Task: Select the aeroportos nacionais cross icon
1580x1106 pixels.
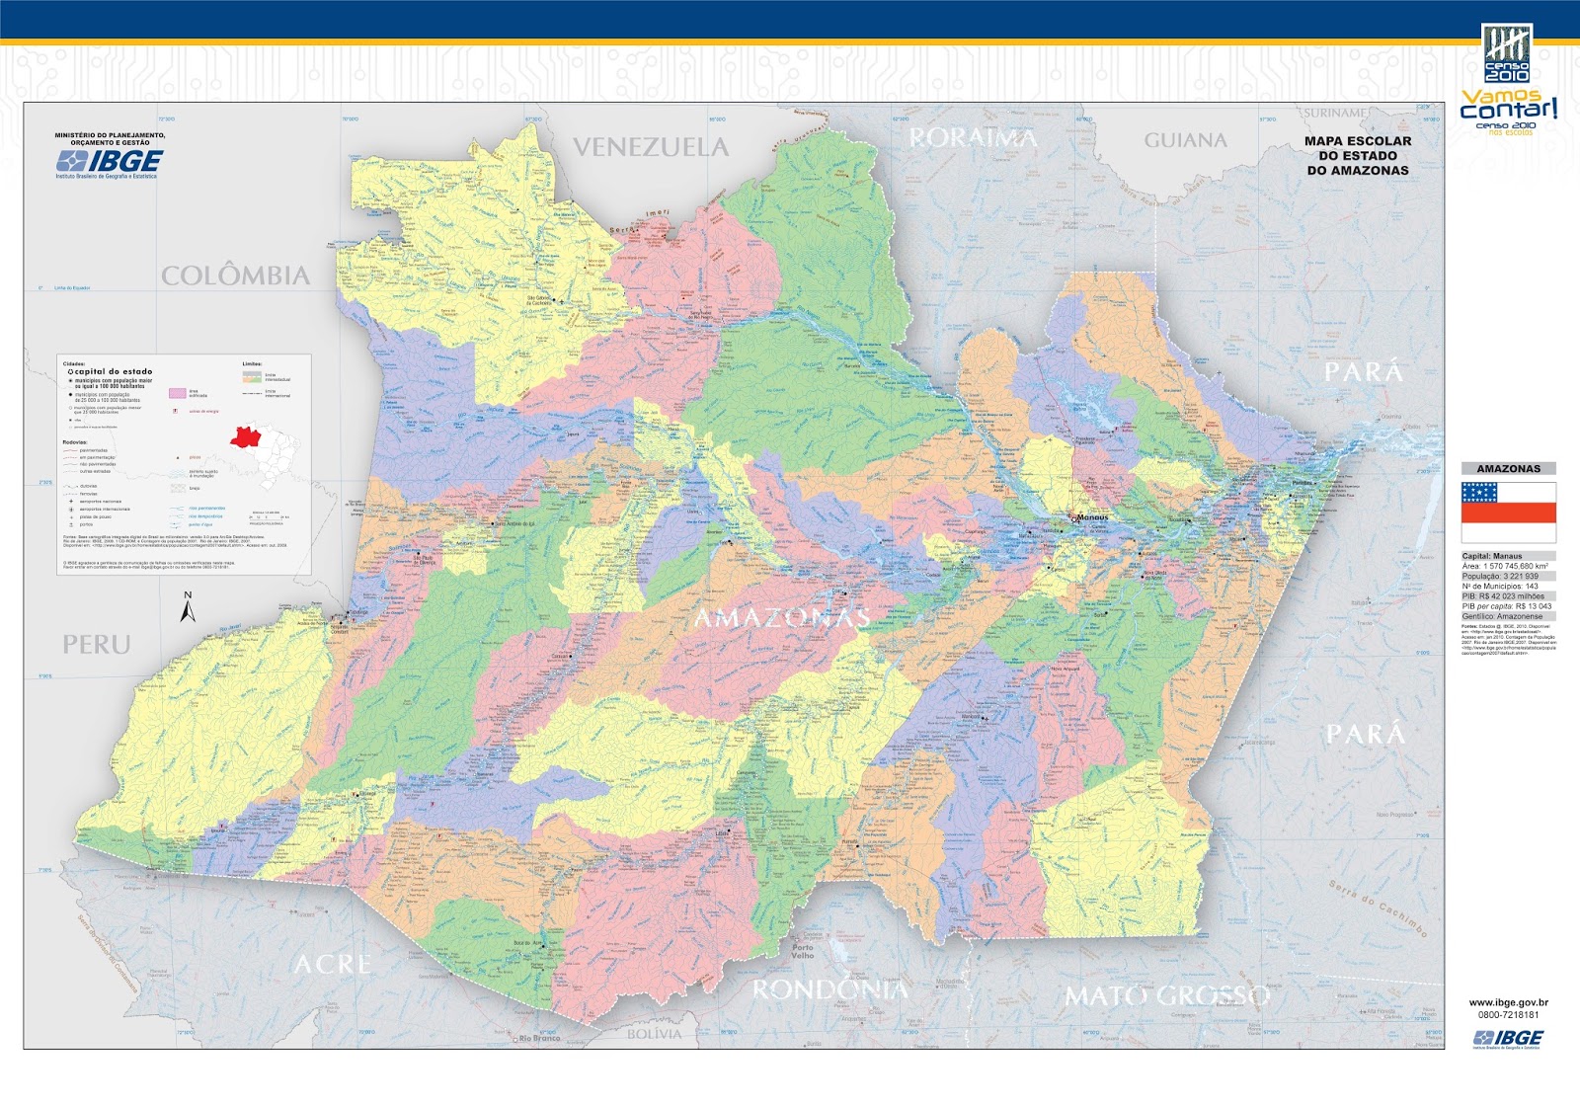Action: (x=71, y=502)
